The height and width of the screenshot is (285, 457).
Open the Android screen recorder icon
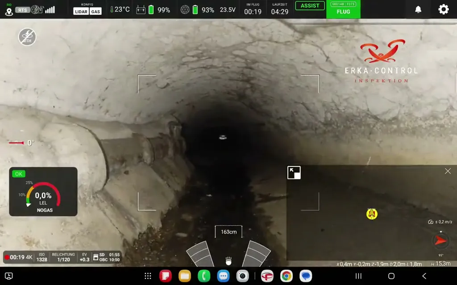tap(9, 276)
